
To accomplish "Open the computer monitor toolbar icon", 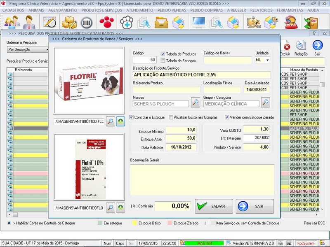I will (199, 22).
